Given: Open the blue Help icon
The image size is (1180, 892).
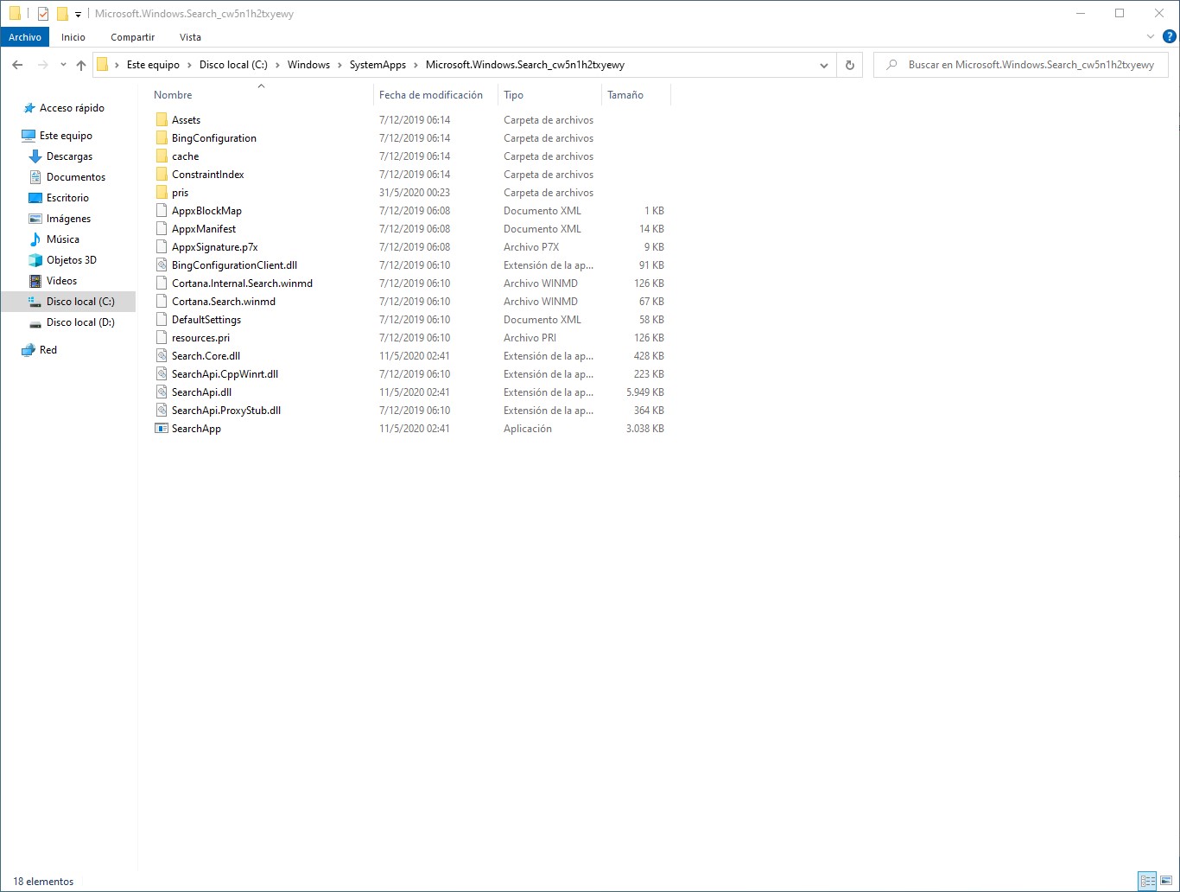Looking at the screenshot, I should (1170, 36).
